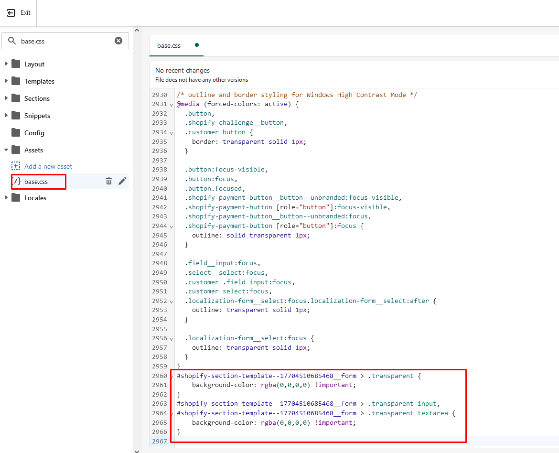Click the sidebar scroll down arrow

(x=137, y=451)
